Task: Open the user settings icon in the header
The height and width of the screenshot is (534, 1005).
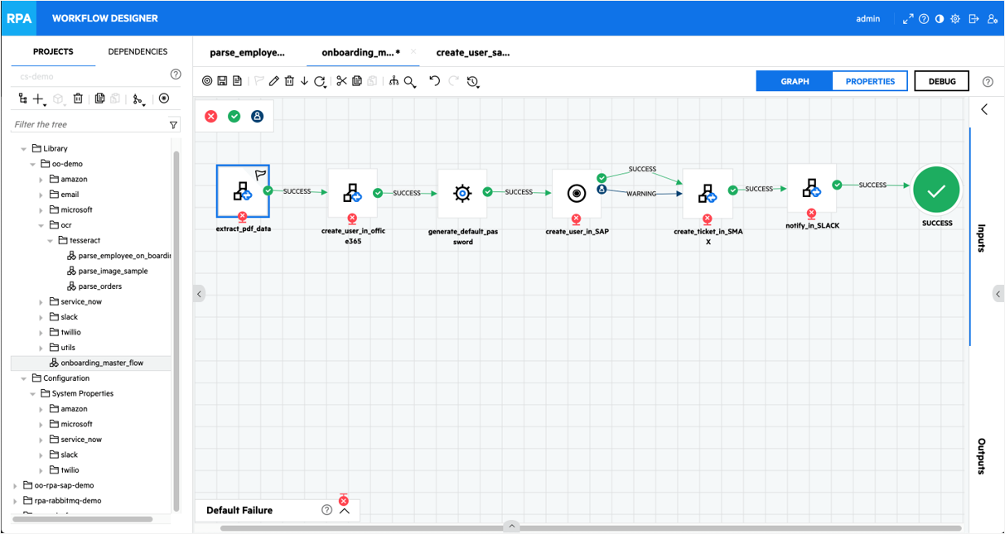Action: (993, 19)
